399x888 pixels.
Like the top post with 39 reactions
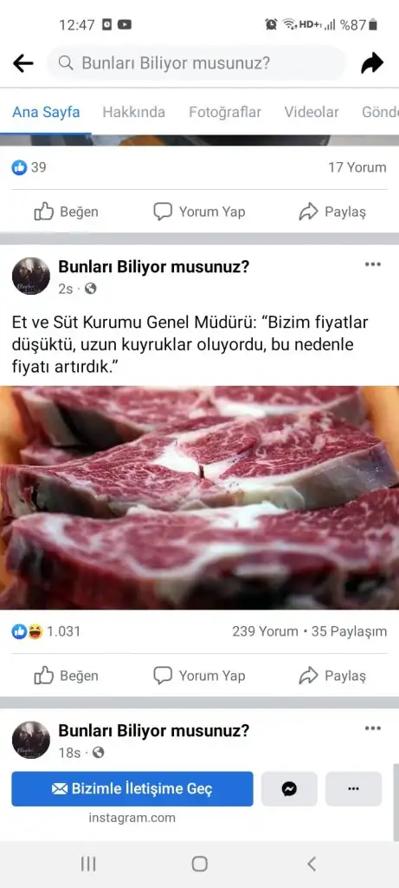pos(66,212)
